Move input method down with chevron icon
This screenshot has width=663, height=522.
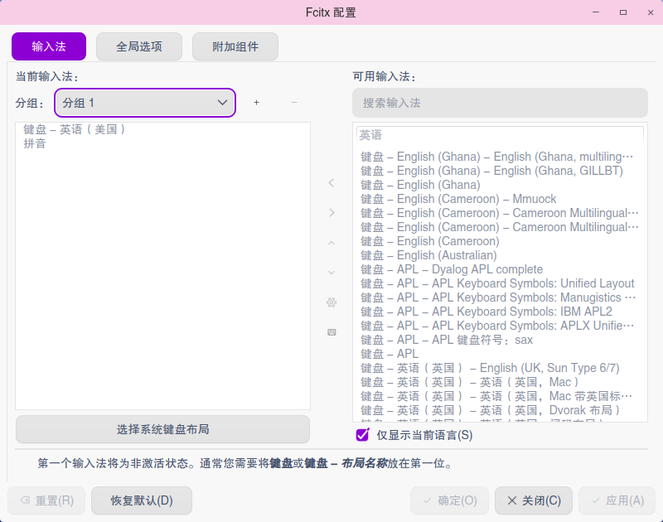(331, 272)
